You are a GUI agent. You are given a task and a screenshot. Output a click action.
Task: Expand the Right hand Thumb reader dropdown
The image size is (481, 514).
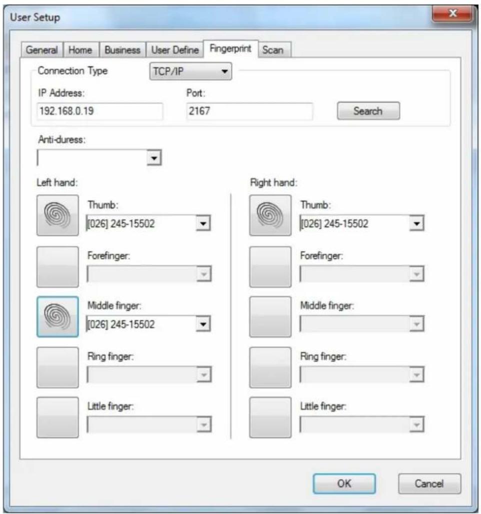(x=416, y=224)
